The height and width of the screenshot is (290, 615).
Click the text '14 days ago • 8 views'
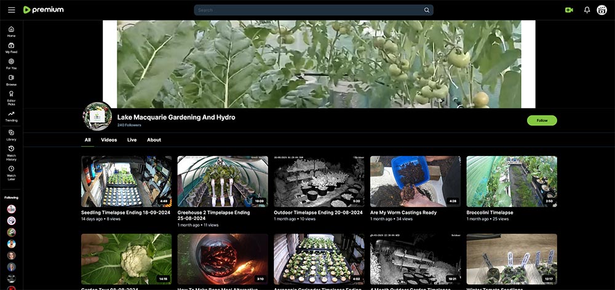(x=101, y=219)
